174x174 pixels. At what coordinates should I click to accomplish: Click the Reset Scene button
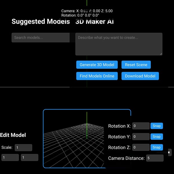tap(136, 65)
